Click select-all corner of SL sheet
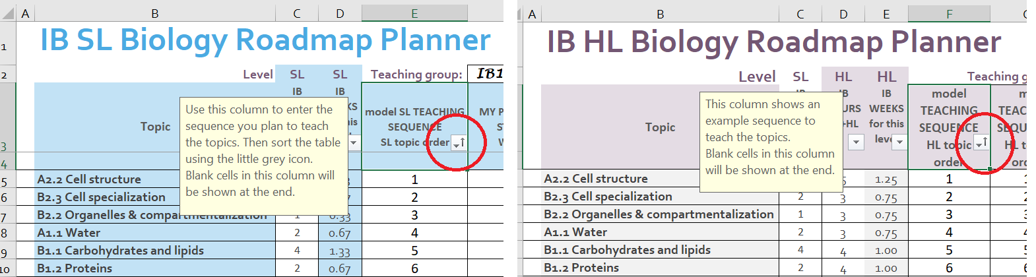The width and height of the screenshot is (1036, 277). point(7,13)
